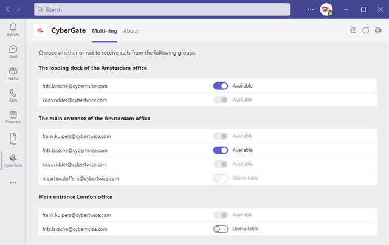
Task: Click frank.kuipers@cybertwice.com under Amsterdam main entrance
Action: pos(77,136)
